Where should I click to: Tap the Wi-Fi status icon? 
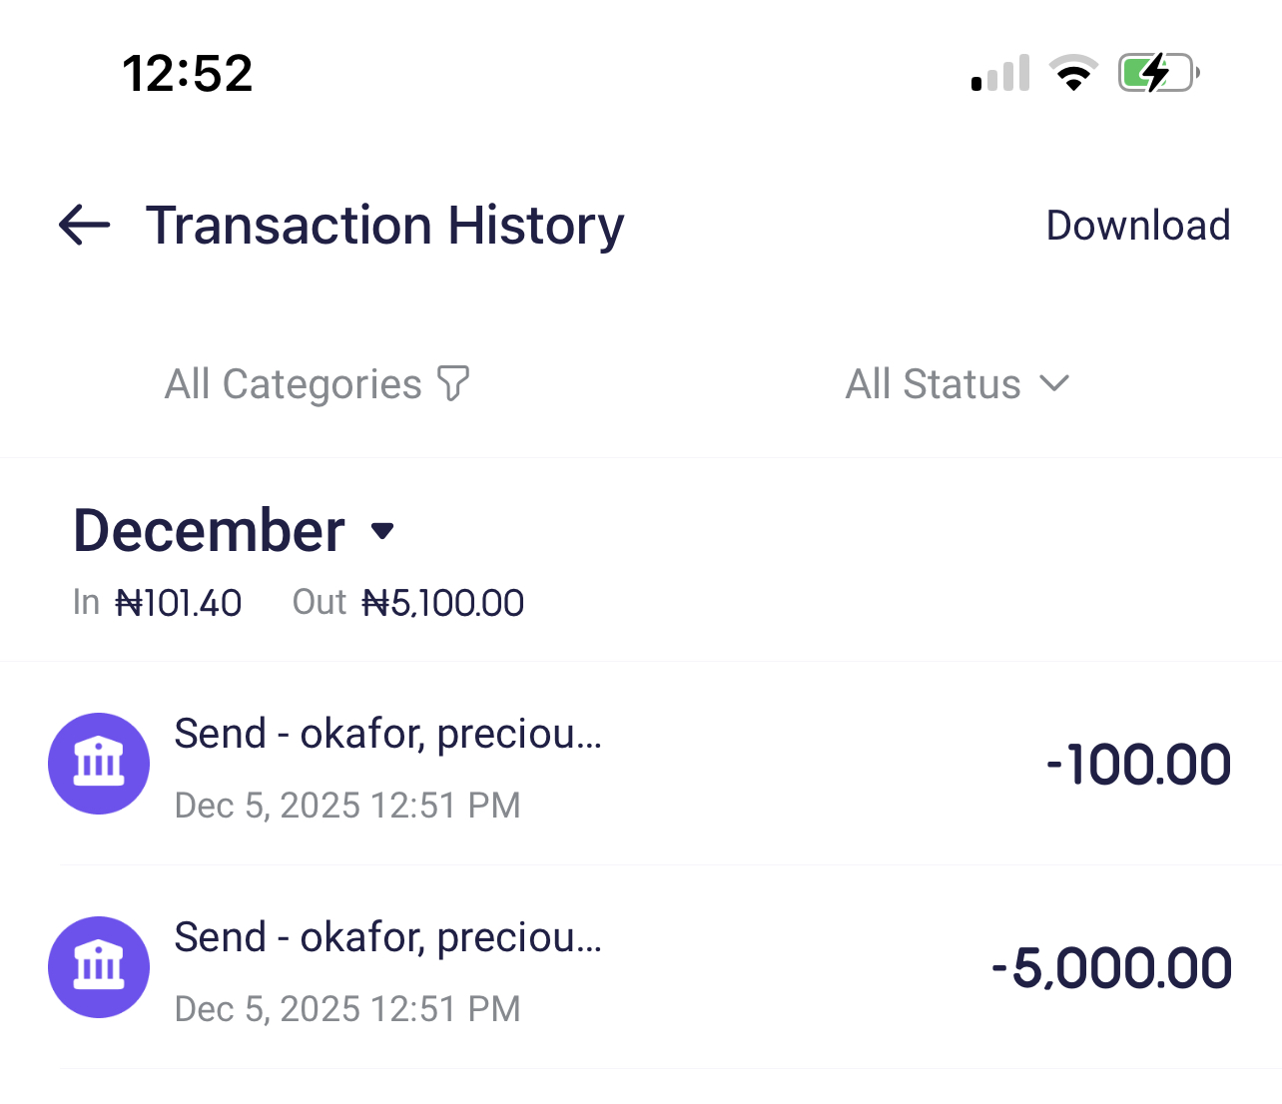click(1073, 73)
